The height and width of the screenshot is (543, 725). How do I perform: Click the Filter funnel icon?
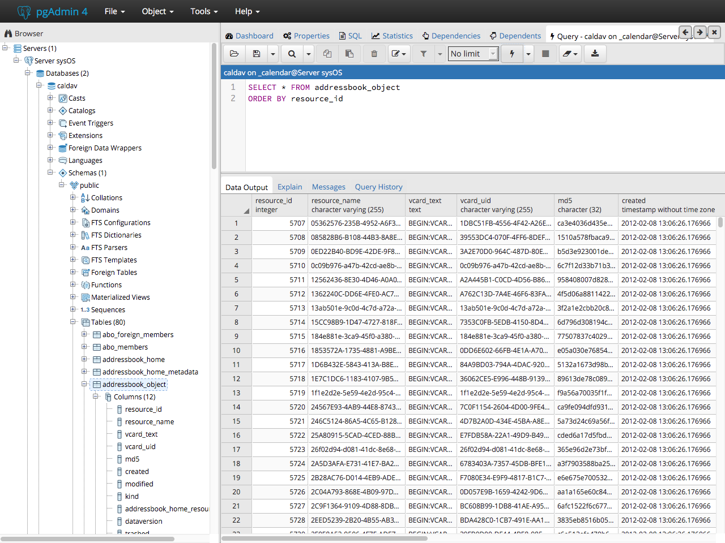[x=423, y=54]
